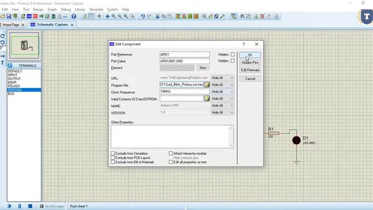The height and width of the screenshot is (210, 373).
Task: Toggle the grid display icon
Action: tap(91, 16)
